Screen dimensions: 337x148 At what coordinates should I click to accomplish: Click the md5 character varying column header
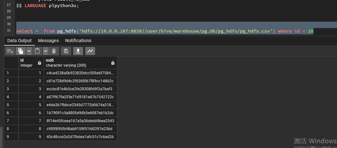pyautogui.click(x=81, y=63)
